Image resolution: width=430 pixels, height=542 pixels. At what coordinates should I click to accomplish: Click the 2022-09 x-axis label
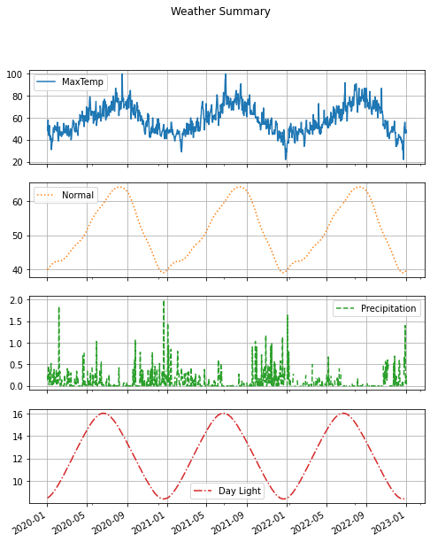click(x=349, y=523)
